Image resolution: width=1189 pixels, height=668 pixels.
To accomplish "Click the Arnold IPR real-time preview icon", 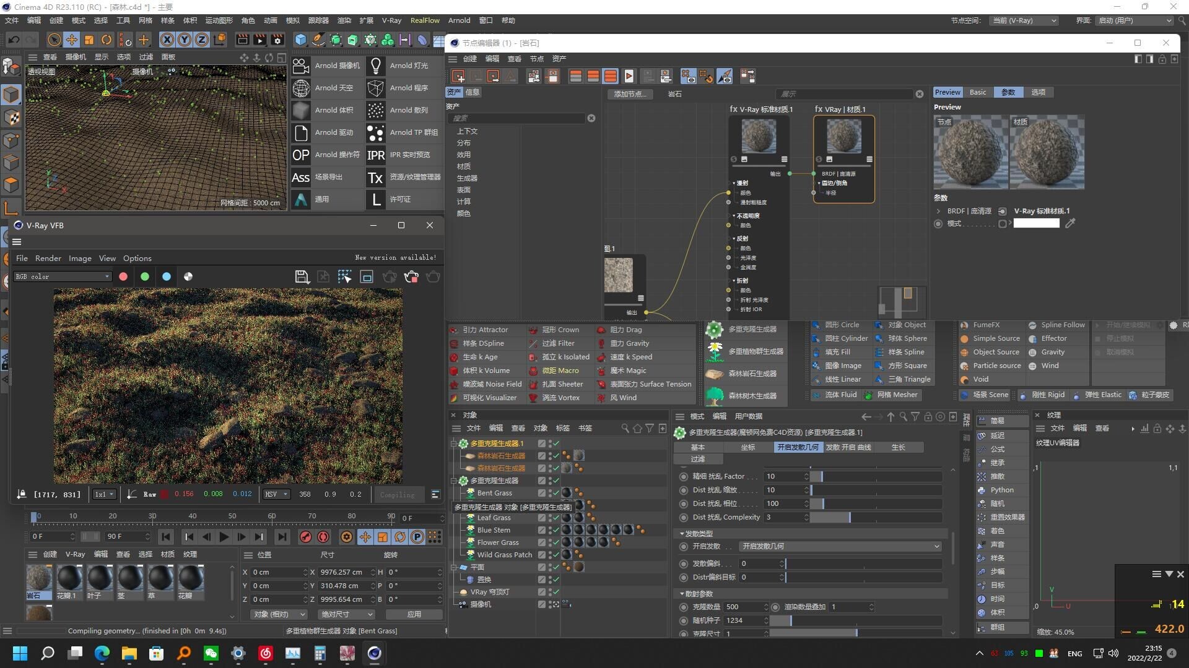I will coord(375,155).
